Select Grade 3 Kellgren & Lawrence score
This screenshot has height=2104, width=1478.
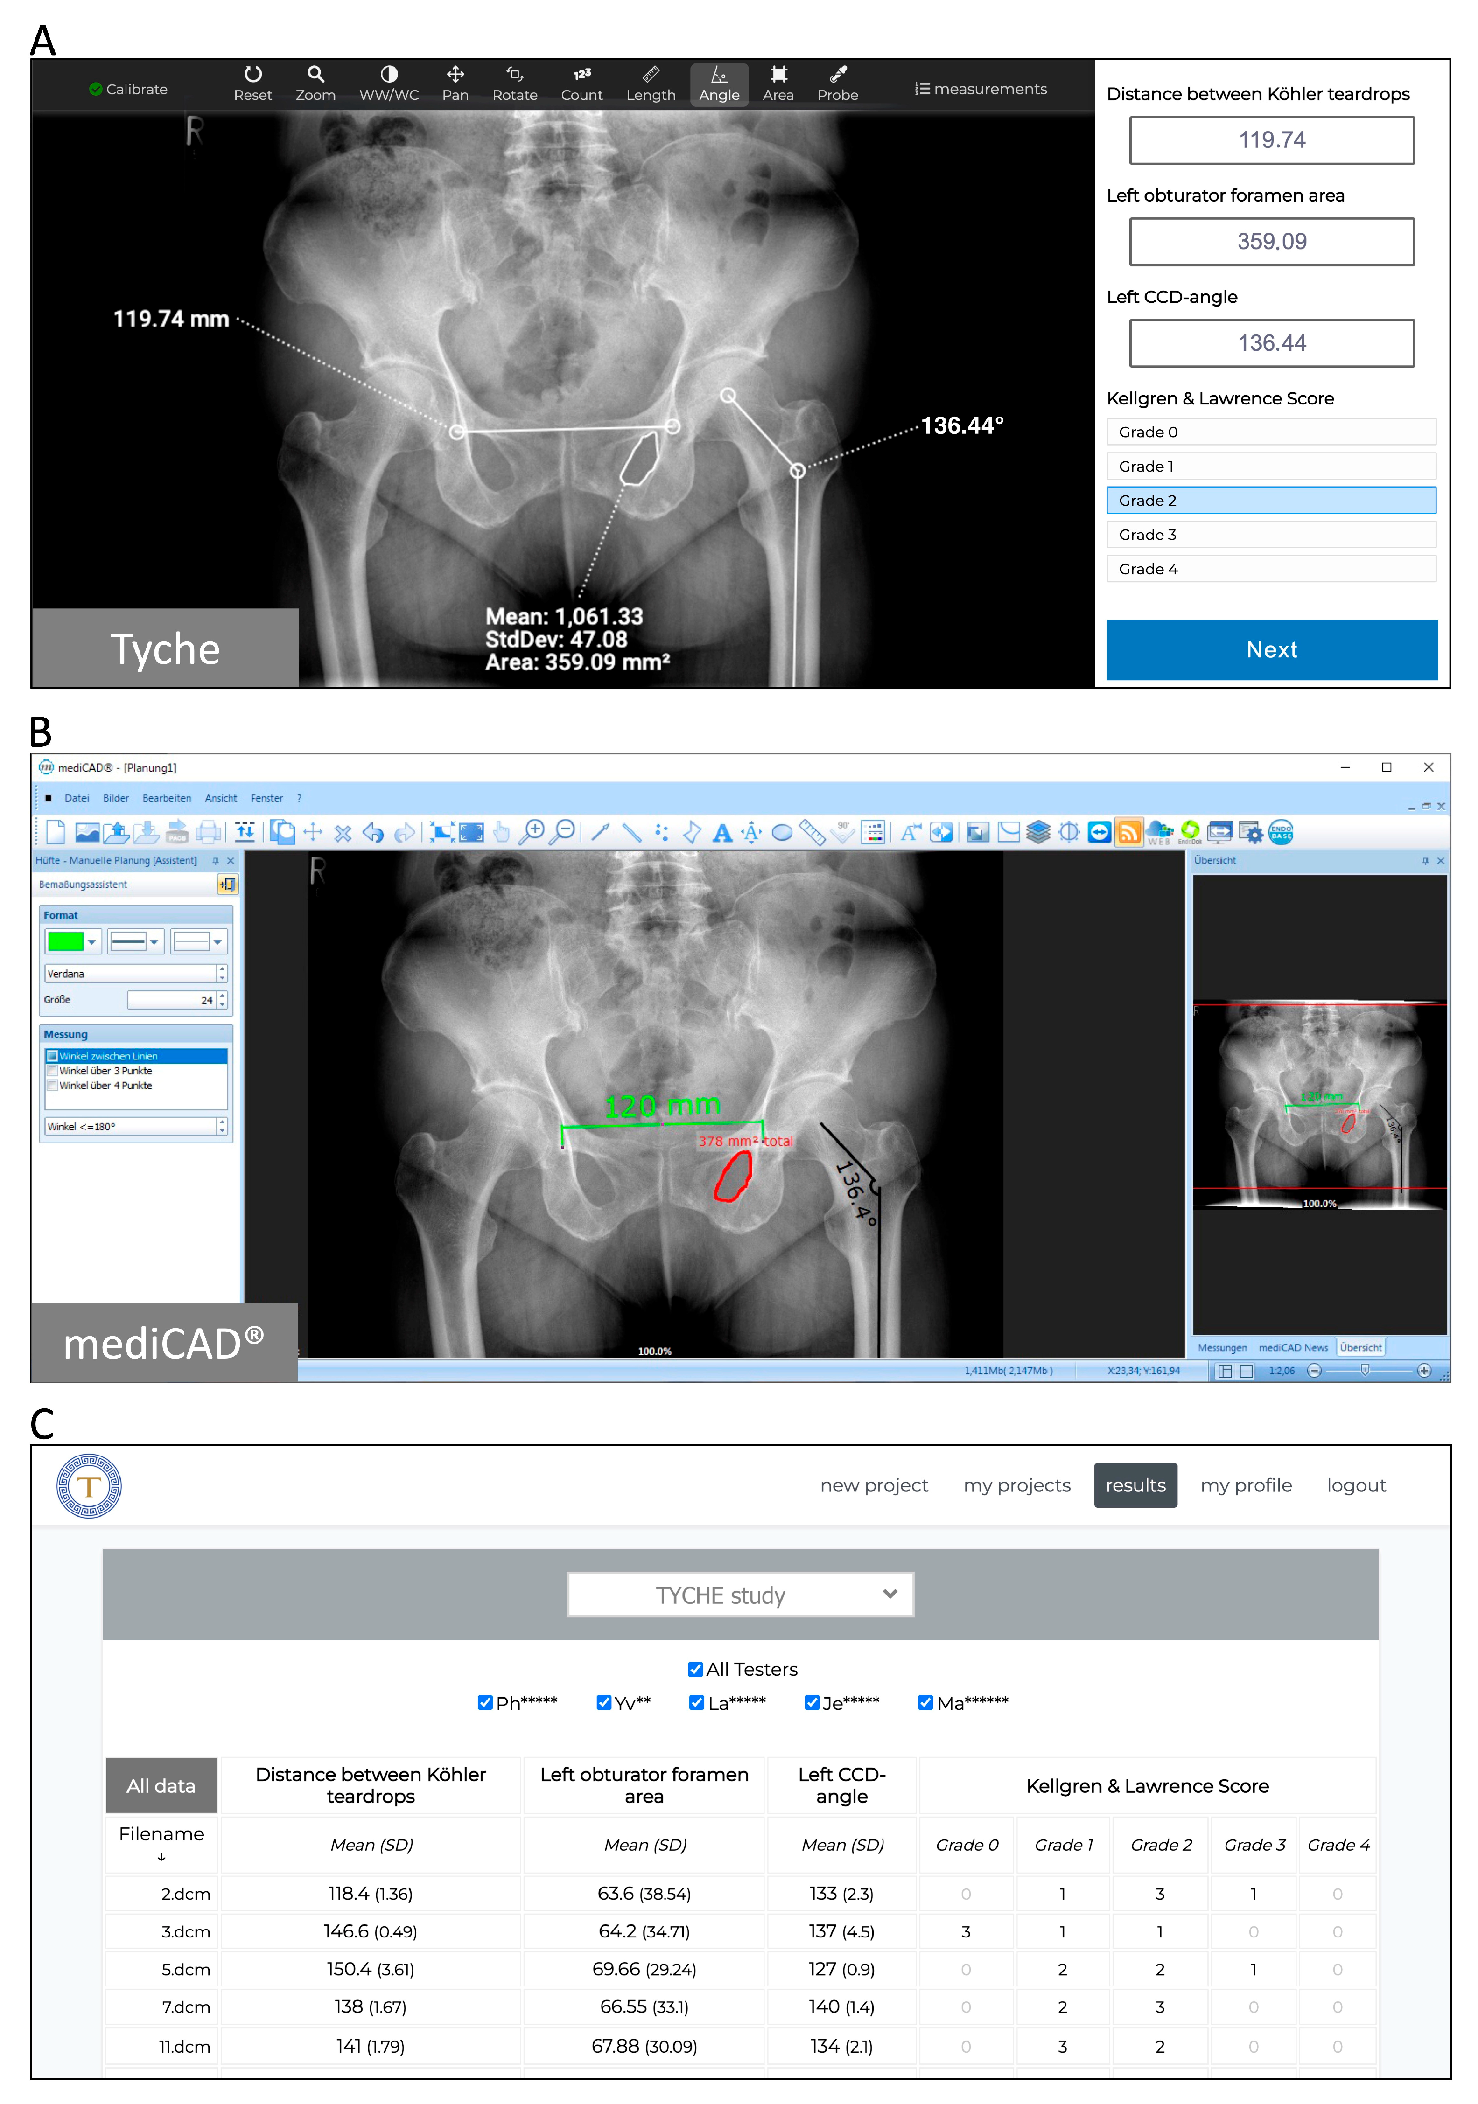pos(1271,534)
